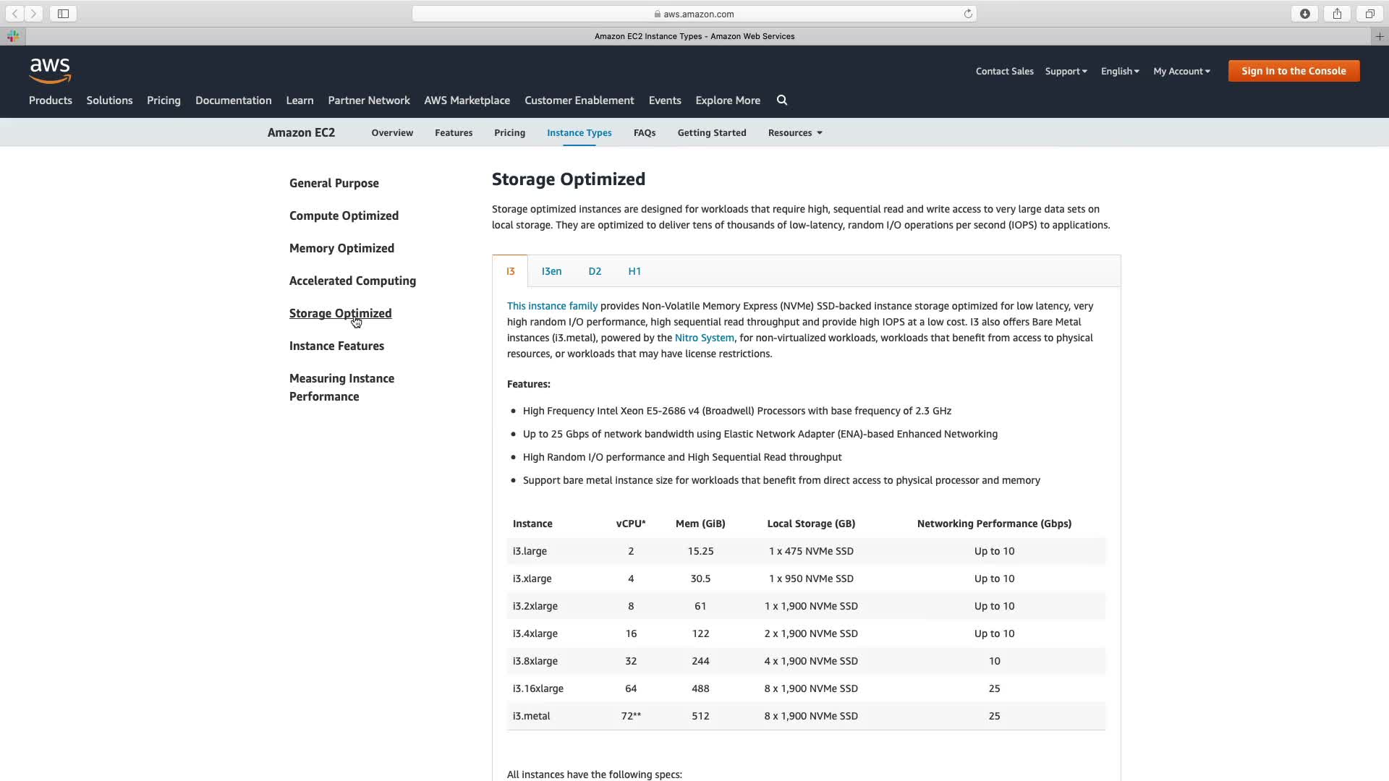Follow the Nitro System link
Image resolution: width=1389 pixels, height=781 pixels.
tap(704, 338)
